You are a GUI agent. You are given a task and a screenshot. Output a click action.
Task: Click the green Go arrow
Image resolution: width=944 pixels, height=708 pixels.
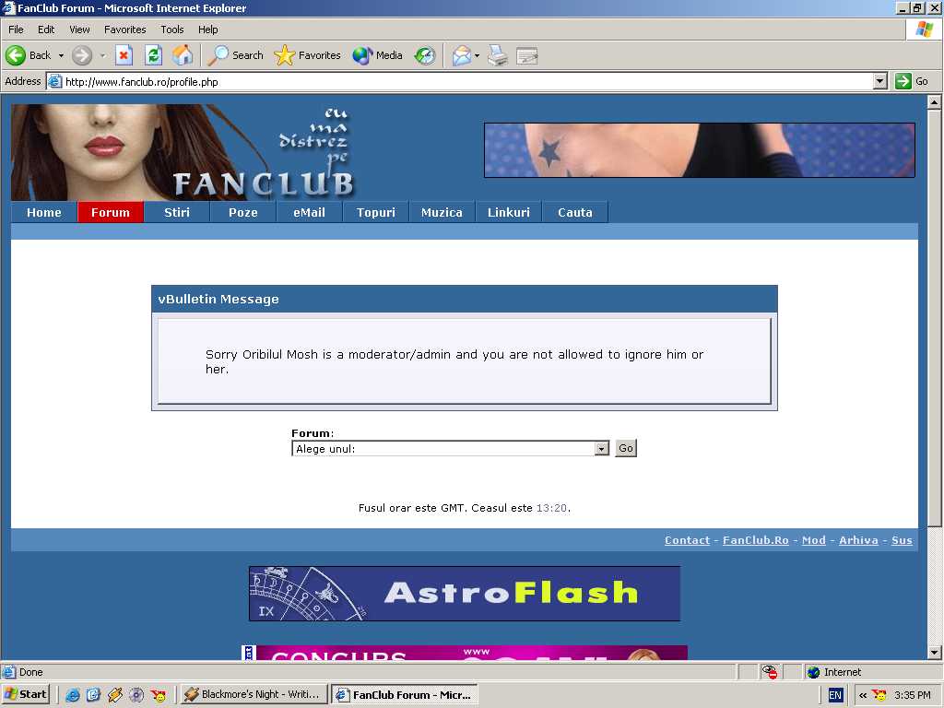point(903,81)
